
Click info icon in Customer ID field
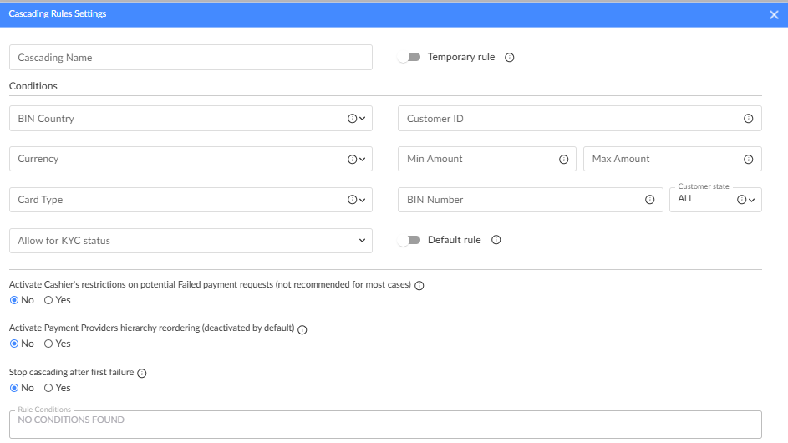748,119
